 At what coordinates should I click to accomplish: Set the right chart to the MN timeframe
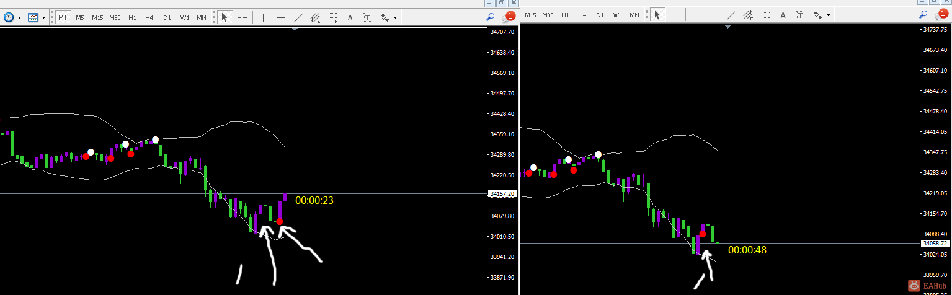click(x=634, y=14)
